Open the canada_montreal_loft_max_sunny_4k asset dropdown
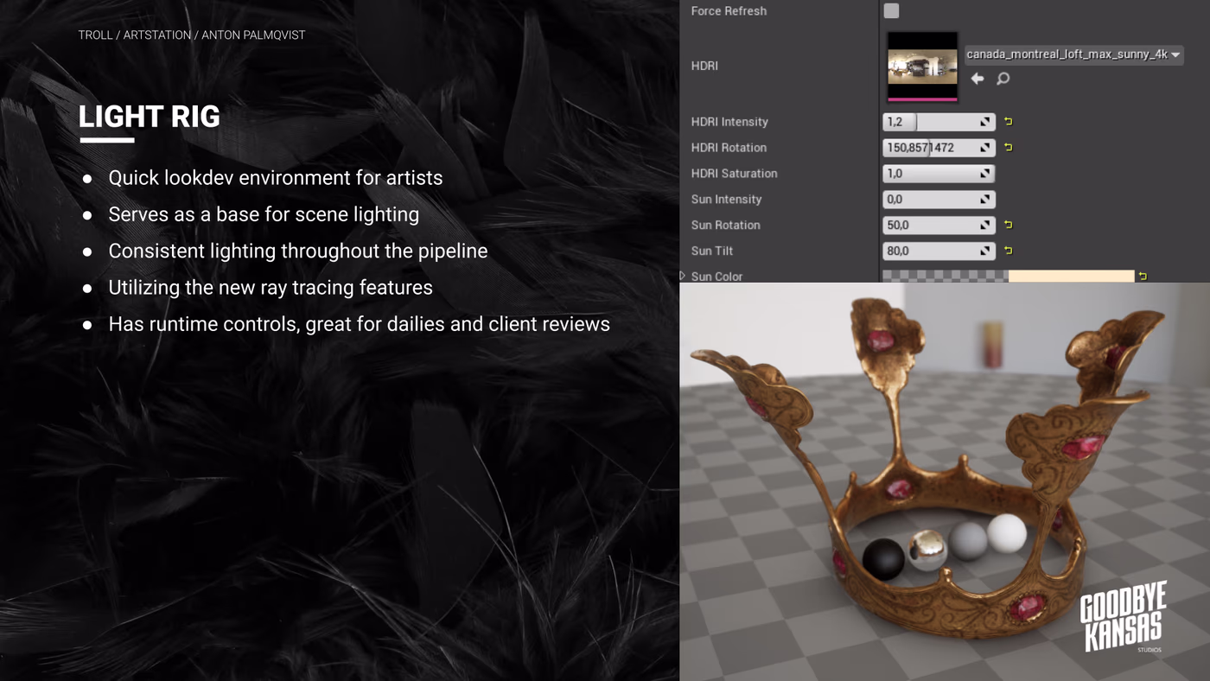This screenshot has height=681, width=1210. pos(1073,54)
